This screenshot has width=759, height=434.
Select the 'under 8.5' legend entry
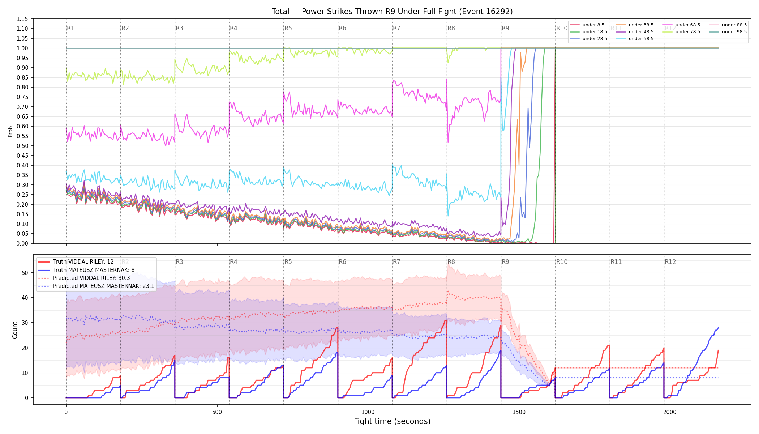click(587, 25)
